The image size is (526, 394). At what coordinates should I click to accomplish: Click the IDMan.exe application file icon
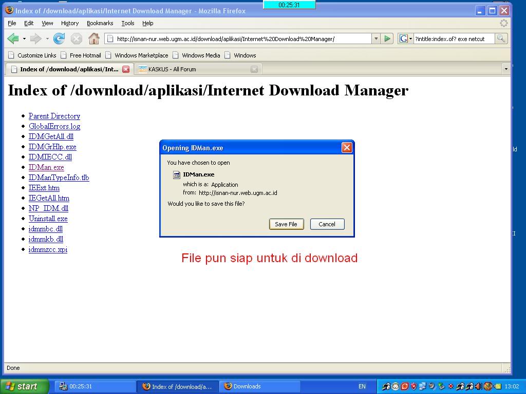[x=177, y=174]
